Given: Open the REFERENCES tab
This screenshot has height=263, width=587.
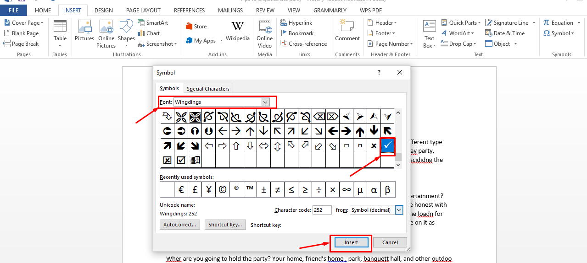Looking at the screenshot, I should click(190, 10).
